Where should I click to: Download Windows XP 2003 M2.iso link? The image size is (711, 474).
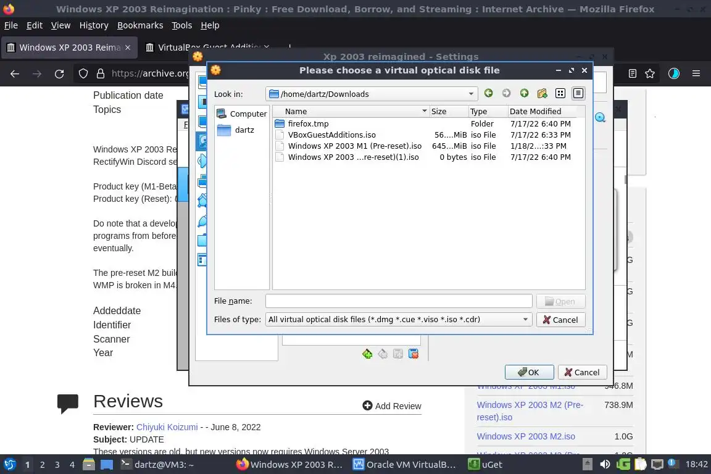(x=526, y=436)
